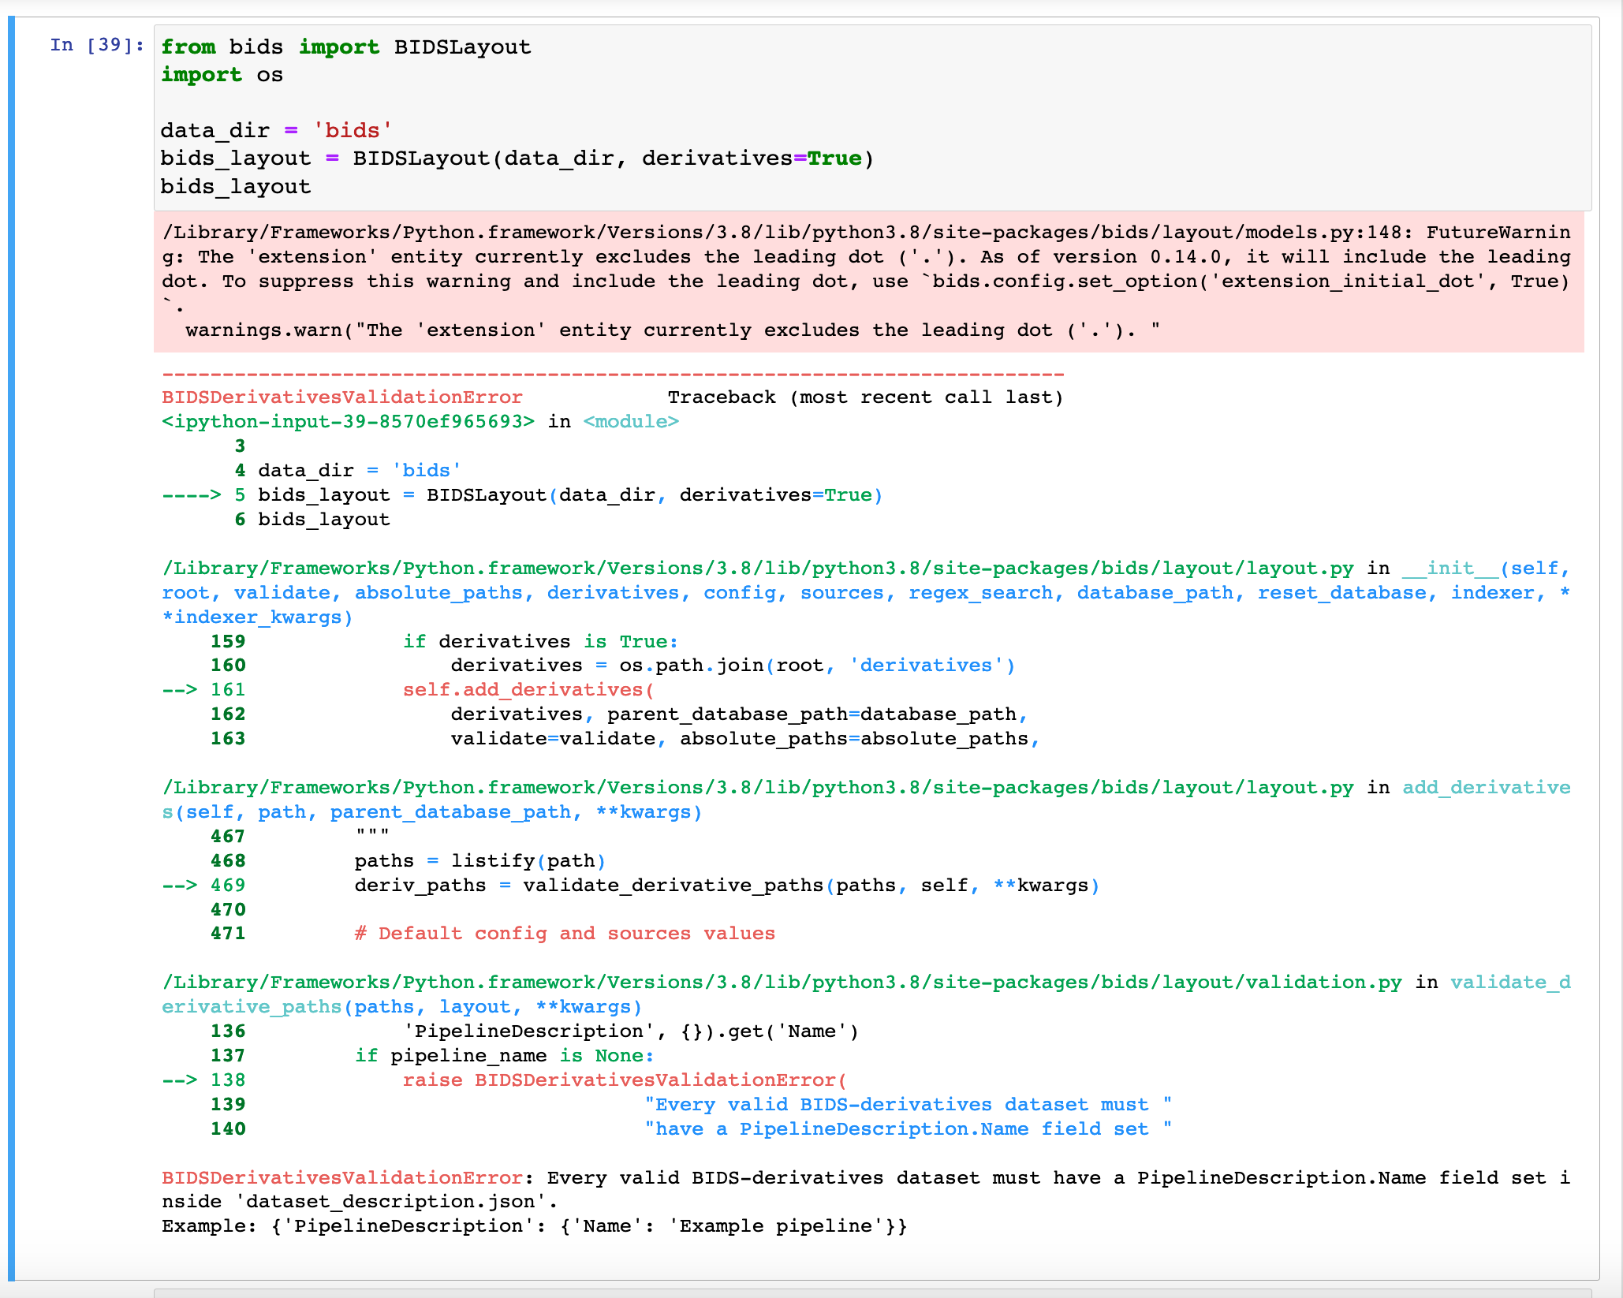Click the final Example PipelineDescription message line
This screenshot has height=1298, width=1623.
tap(534, 1226)
